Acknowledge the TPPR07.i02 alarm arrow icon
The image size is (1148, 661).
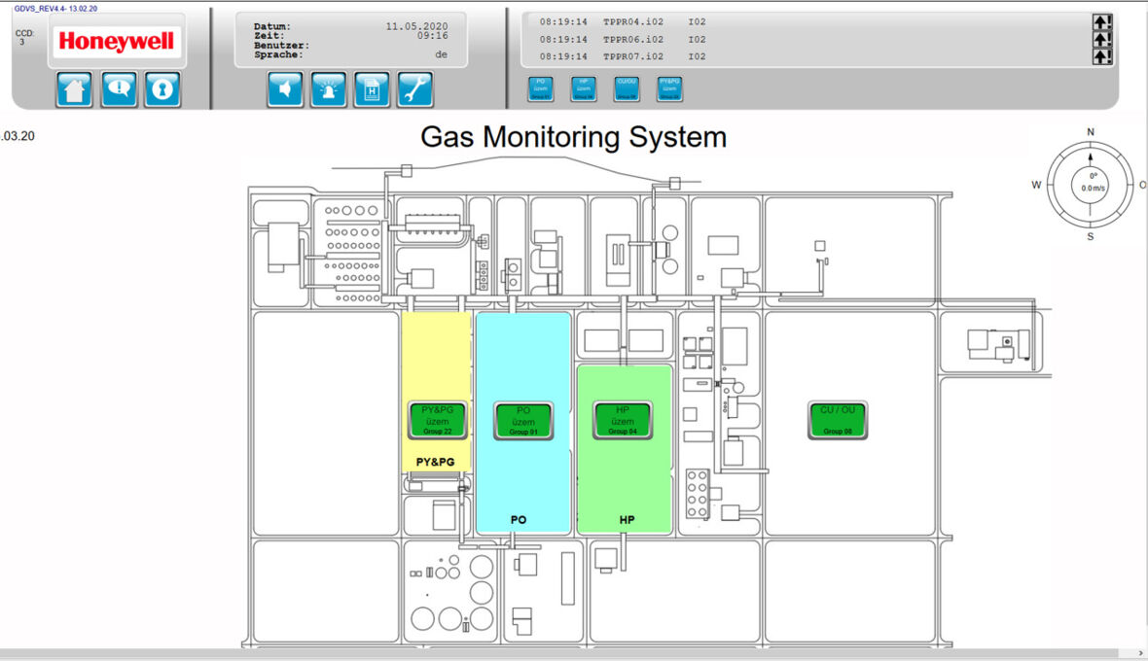[1101, 56]
